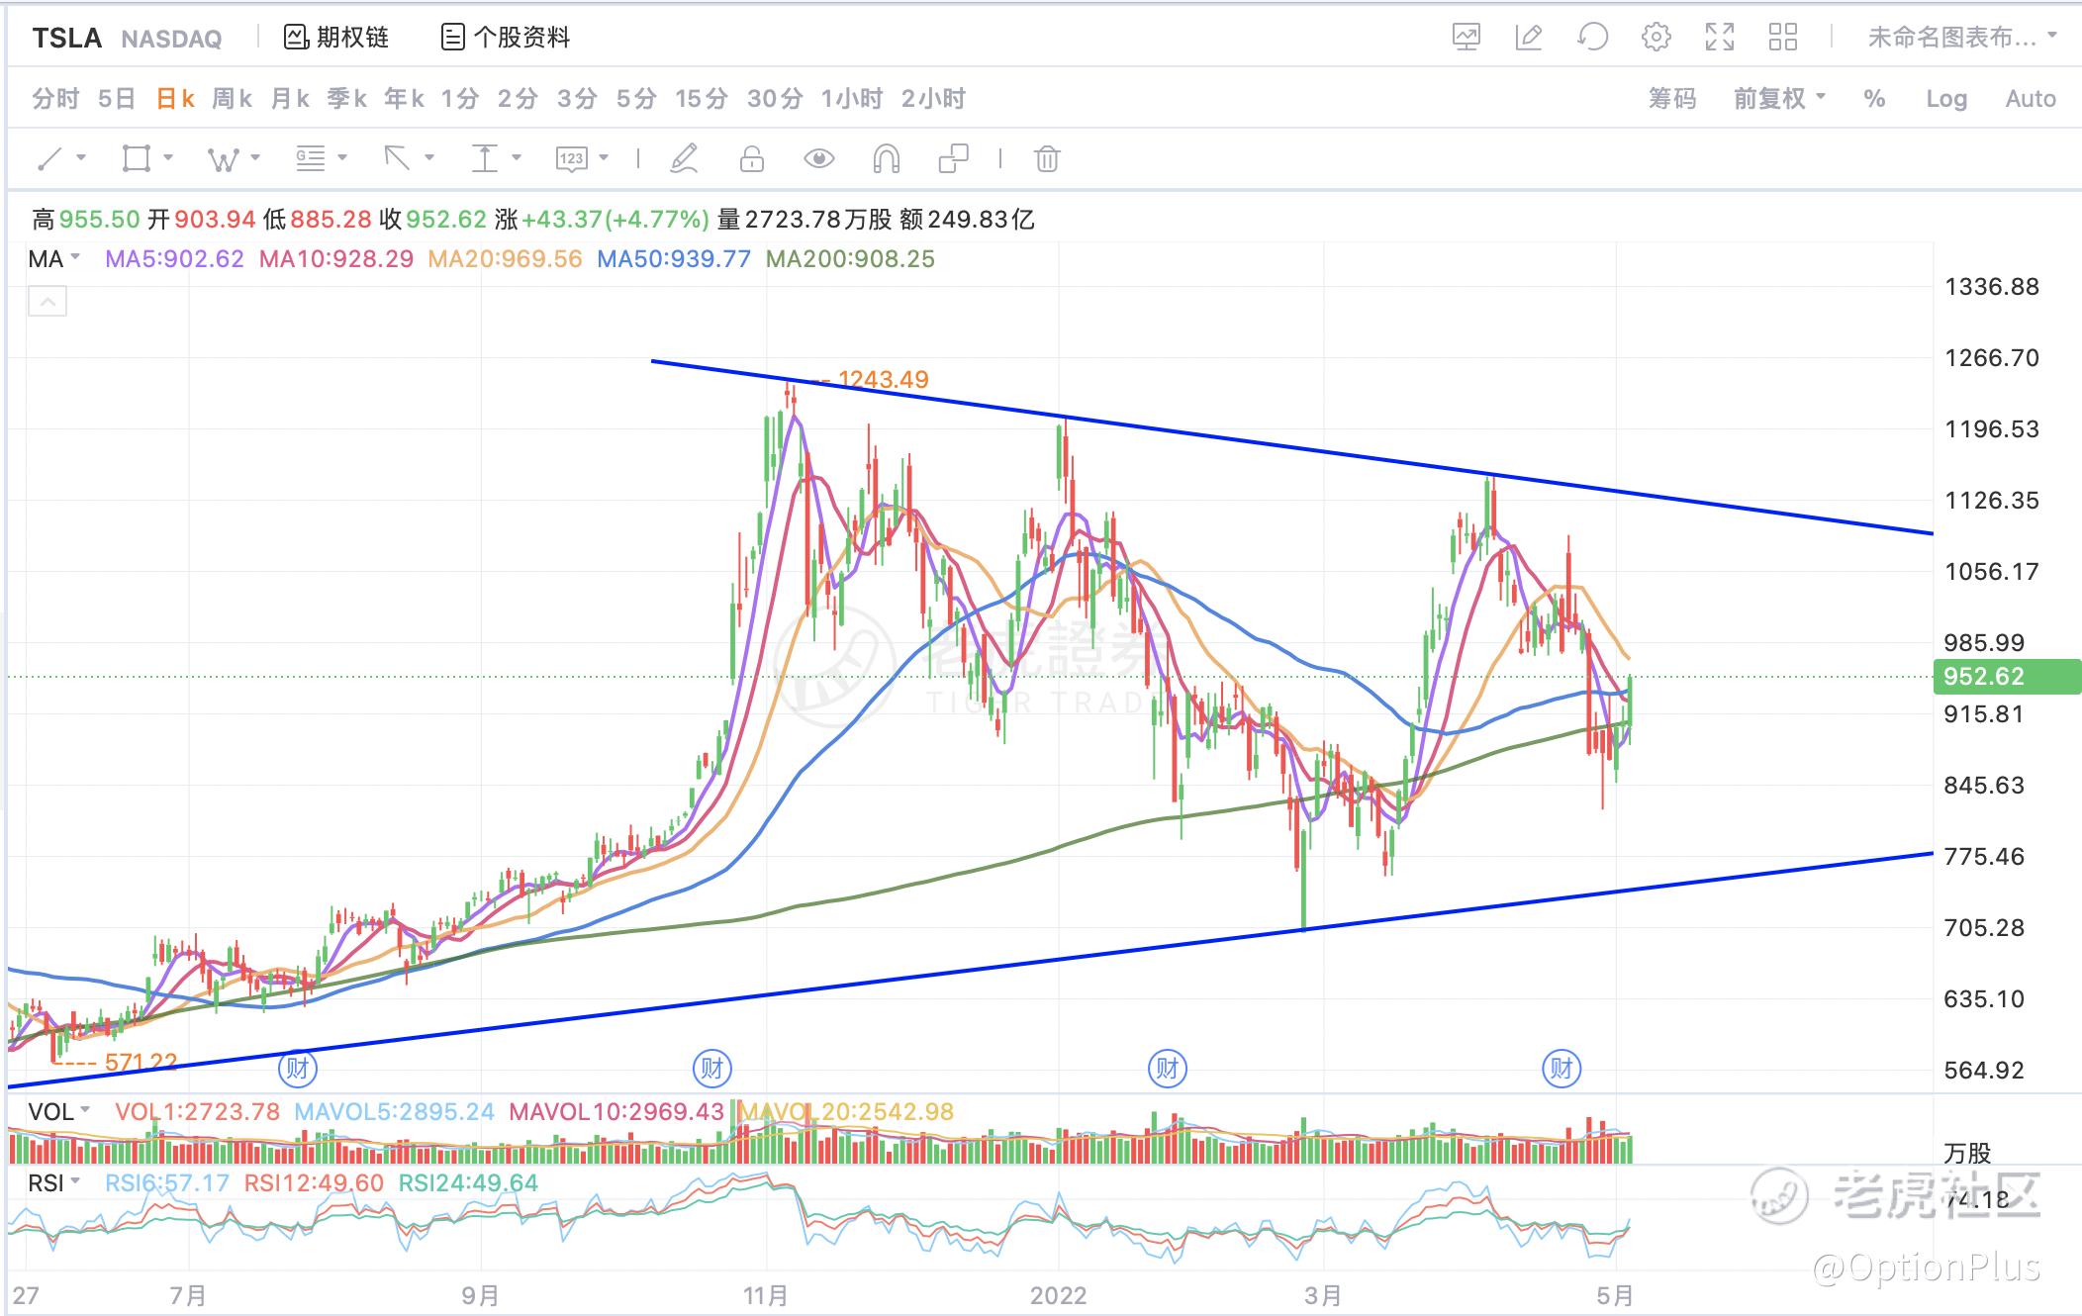Expand arrow annotation options arrow
This screenshot has height=1316, width=2082.
point(429,157)
